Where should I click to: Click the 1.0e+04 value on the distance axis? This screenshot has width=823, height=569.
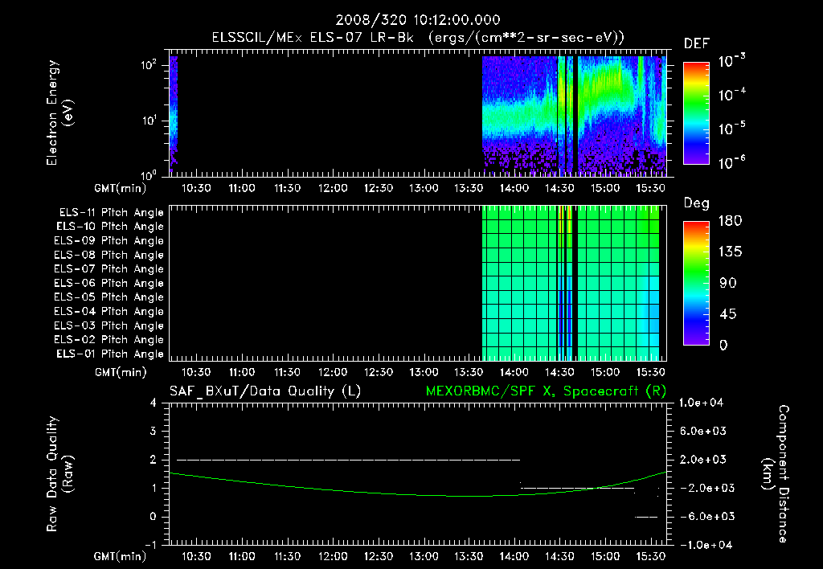pos(701,403)
